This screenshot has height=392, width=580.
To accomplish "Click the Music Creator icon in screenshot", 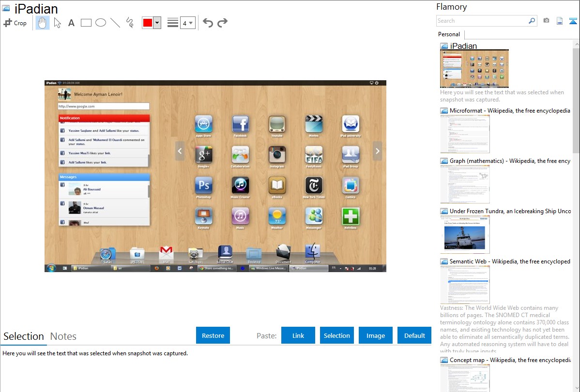I will 240,186.
